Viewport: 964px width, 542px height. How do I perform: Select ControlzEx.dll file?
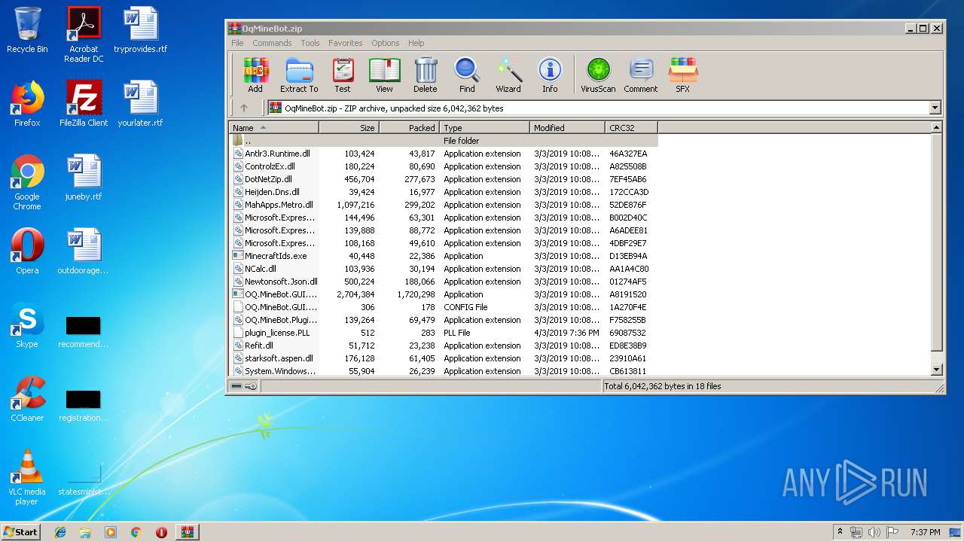444,166
